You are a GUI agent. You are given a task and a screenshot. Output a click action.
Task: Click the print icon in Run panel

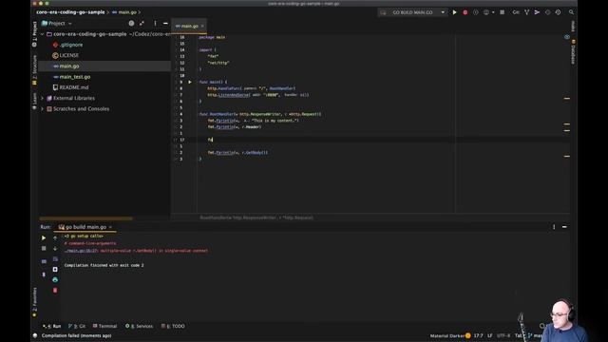tap(55, 279)
